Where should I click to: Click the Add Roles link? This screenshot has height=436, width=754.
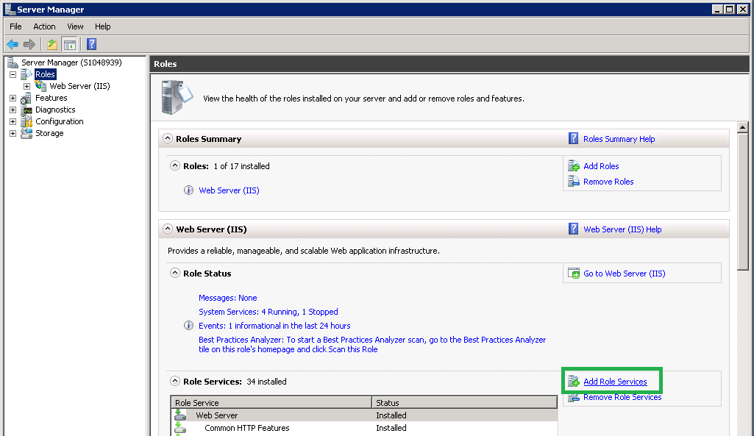tap(601, 166)
